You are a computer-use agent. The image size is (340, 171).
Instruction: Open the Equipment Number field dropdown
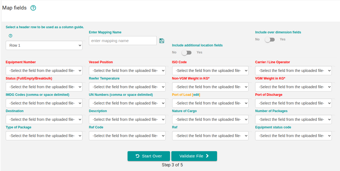[44, 71]
